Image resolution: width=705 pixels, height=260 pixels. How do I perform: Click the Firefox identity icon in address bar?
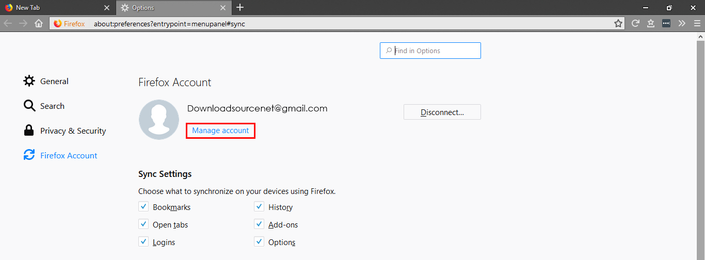click(x=69, y=24)
